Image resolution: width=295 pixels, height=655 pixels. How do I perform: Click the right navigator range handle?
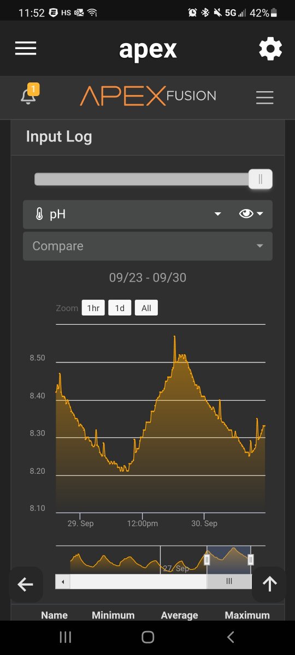[251, 559]
